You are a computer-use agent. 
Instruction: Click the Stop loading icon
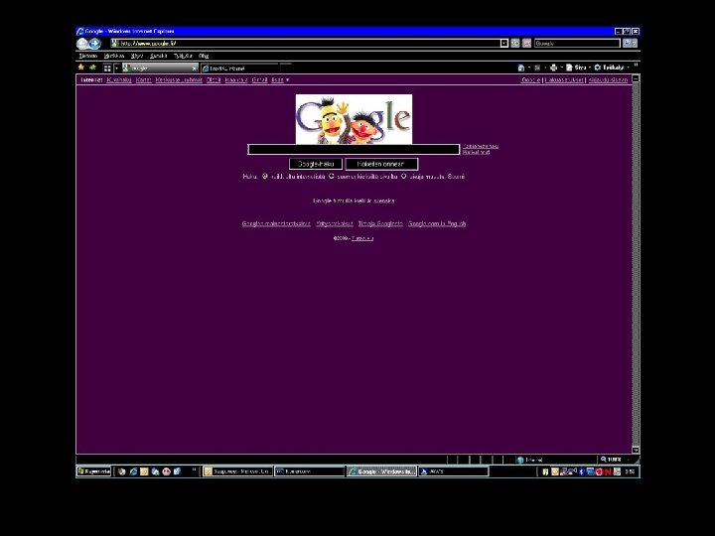[526, 44]
